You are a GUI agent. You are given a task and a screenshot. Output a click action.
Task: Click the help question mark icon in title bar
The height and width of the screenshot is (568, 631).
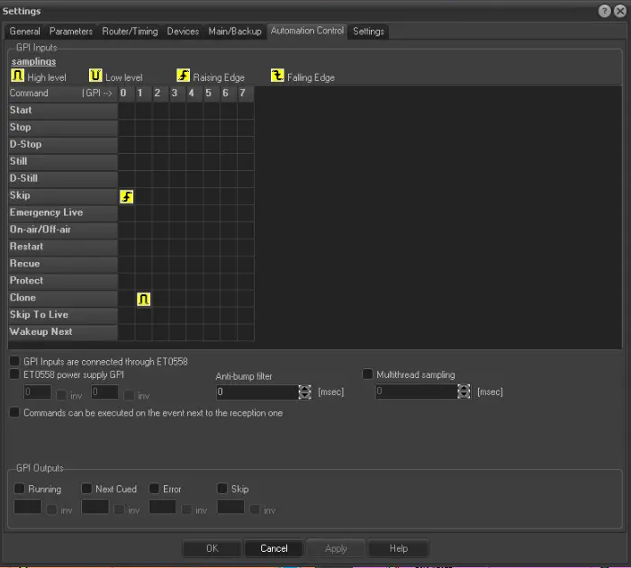[x=604, y=11]
